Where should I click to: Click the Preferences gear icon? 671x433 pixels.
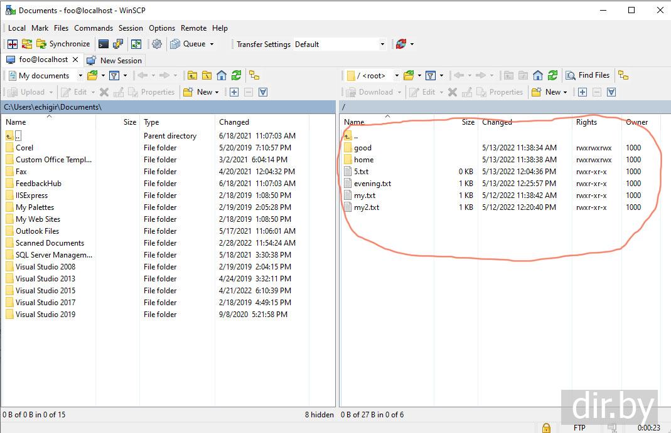click(x=157, y=44)
